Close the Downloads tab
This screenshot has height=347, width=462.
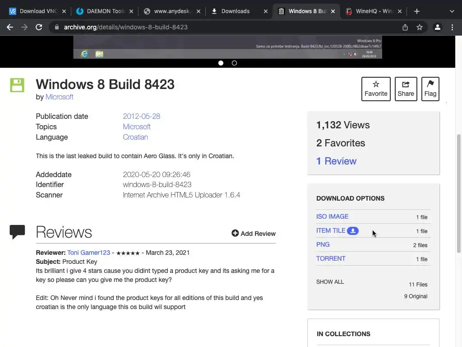click(265, 11)
